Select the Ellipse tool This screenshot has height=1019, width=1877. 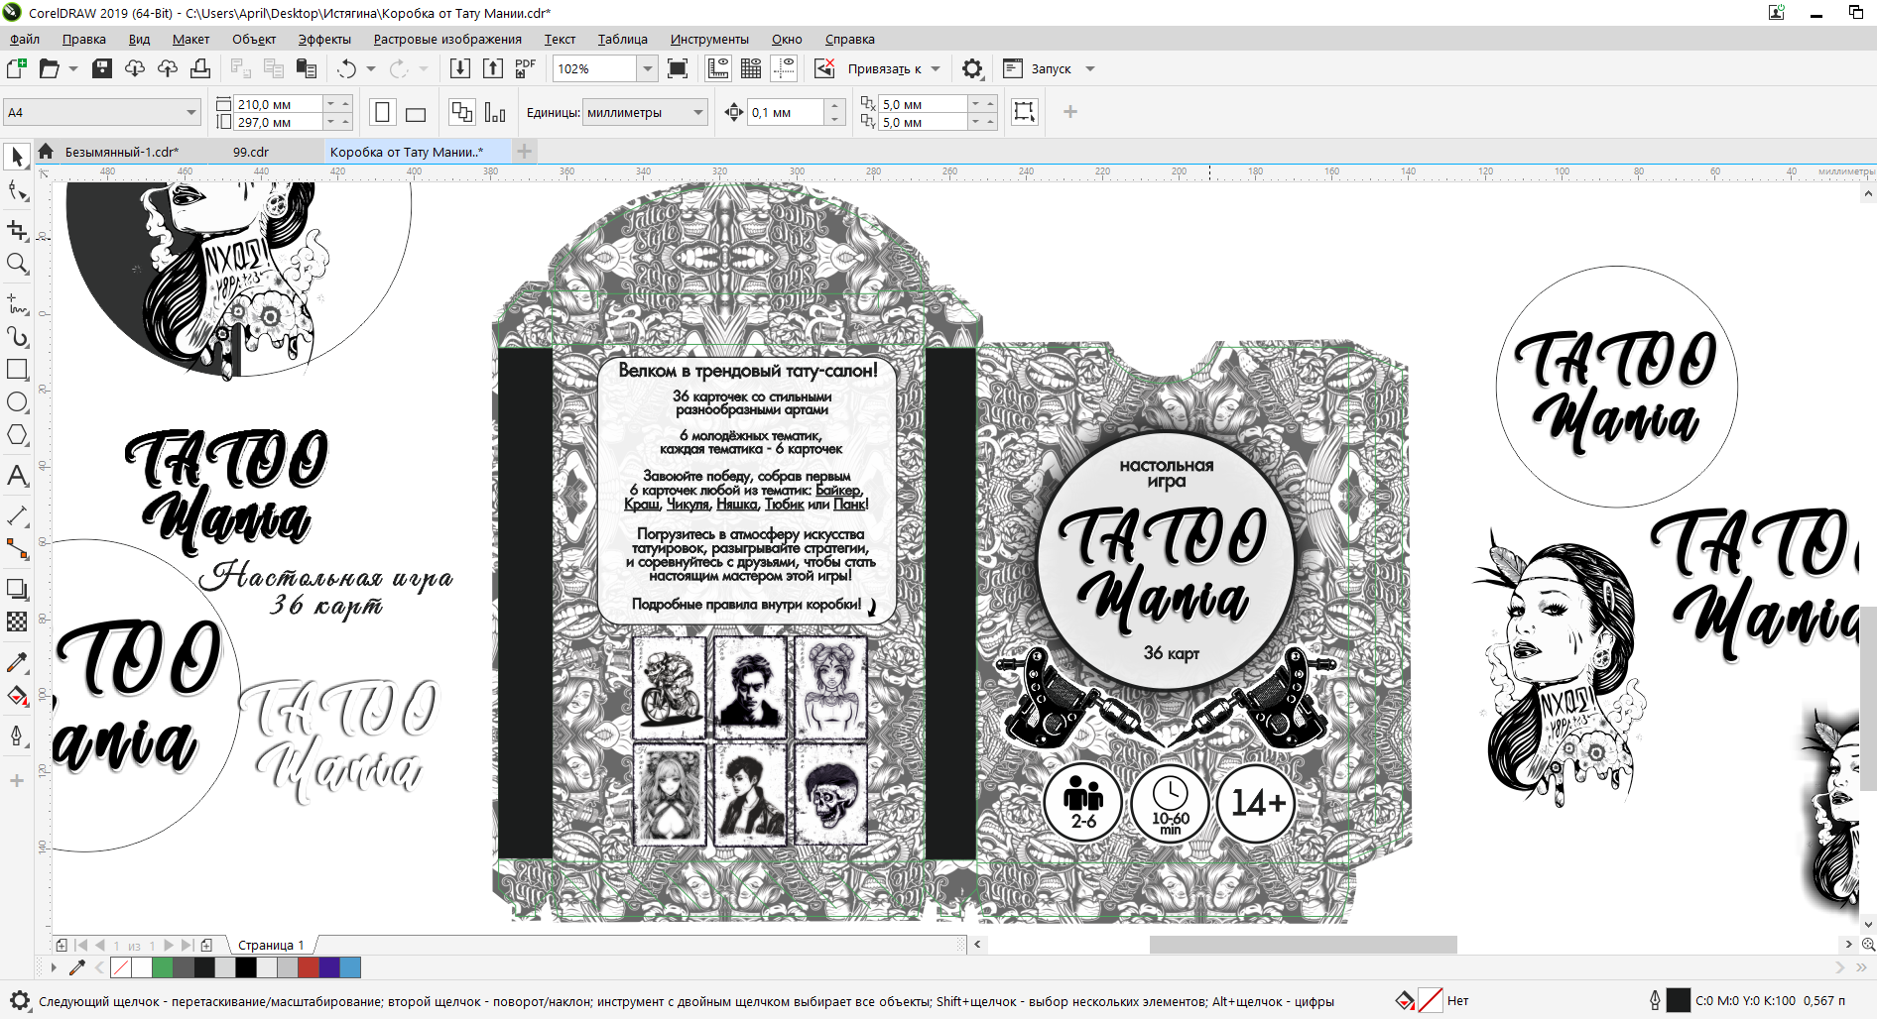pyautogui.click(x=17, y=401)
